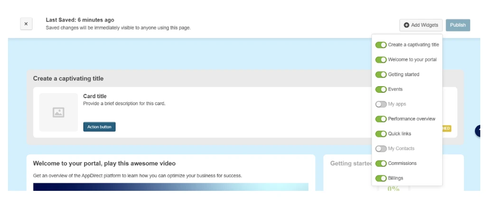This screenshot has height=197, width=486.
Task: Disable the Welcome to your portal widget
Action: [x=381, y=60]
